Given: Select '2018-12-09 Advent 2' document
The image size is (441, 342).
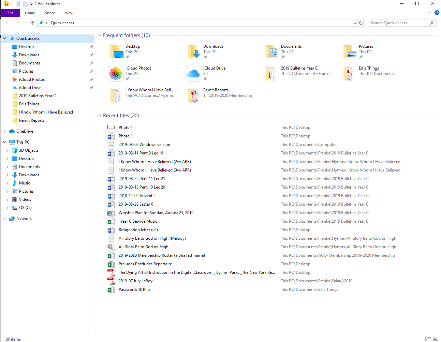Looking at the screenshot, I should coord(137,196).
